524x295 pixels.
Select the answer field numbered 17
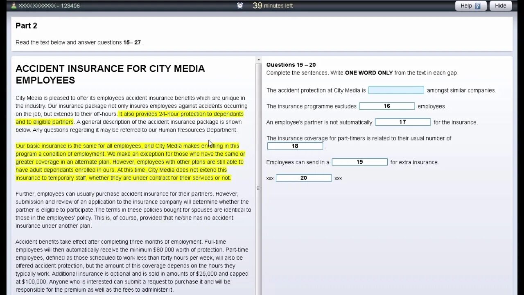click(x=403, y=122)
